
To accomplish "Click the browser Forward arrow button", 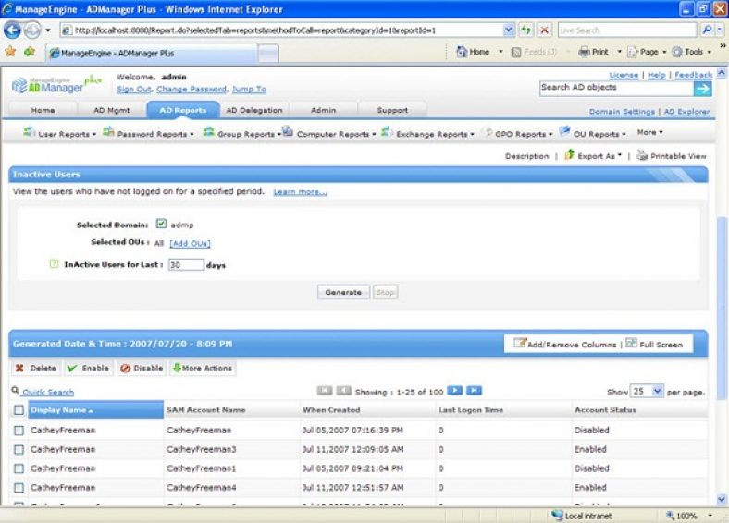I will point(32,30).
